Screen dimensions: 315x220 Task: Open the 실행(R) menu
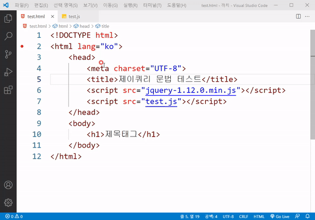[x=130, y=5]
